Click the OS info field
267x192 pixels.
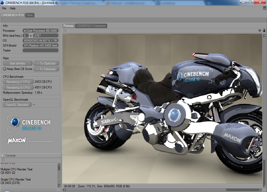coord(40,40)
